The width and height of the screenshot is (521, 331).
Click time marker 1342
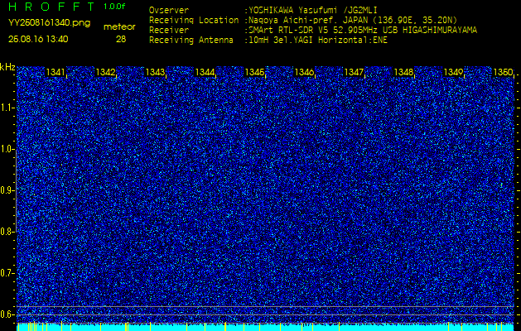[x=105, y=72]
